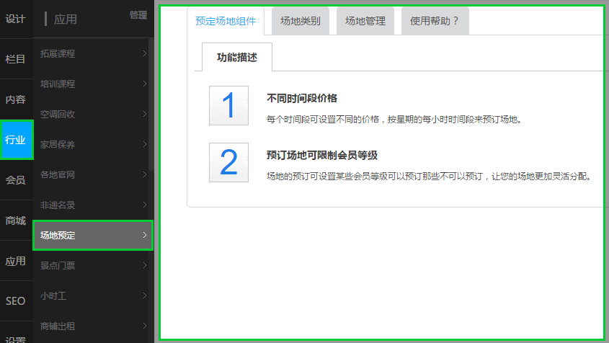This screenshot has width=609, height=343.
Task: Click the submenu vertical scrollbar
Action: click(x=151, y=108)
